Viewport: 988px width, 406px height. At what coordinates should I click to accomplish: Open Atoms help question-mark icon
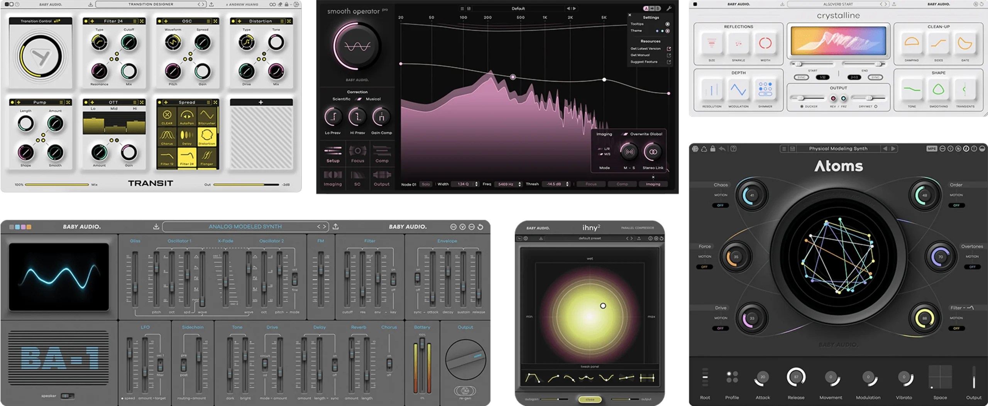click(x=733, y=148)
